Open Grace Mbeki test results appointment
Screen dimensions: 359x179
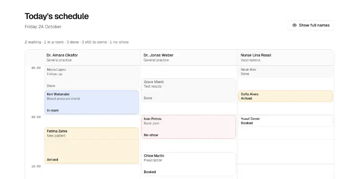click(188, 90)
